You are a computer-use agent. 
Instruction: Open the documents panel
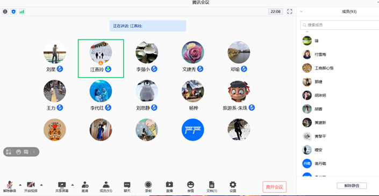212,186
